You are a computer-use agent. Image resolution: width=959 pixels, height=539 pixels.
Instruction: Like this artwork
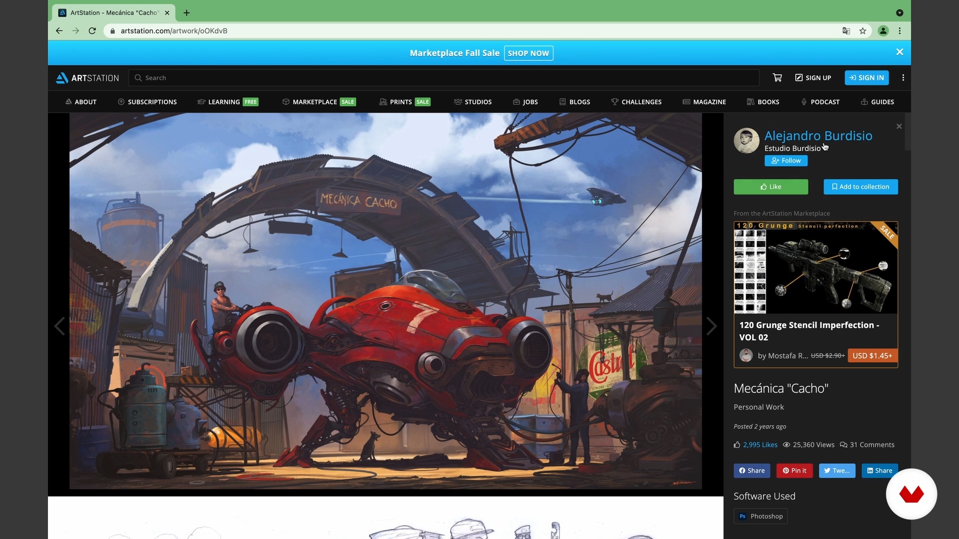tap(771, 187)
